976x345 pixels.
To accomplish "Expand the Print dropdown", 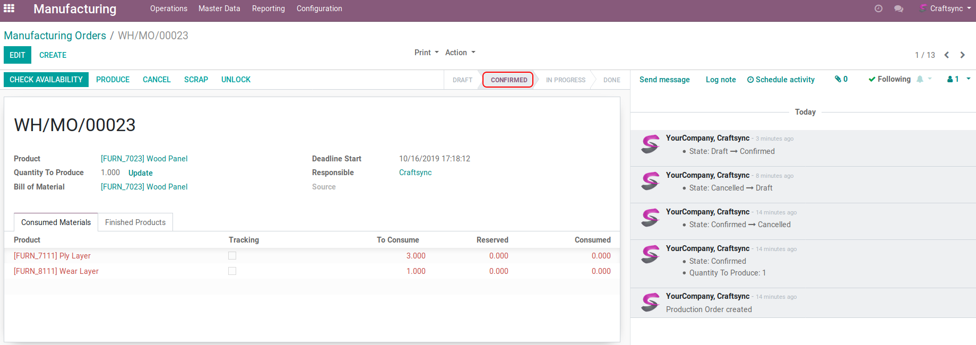I will [x=426, y=53].
